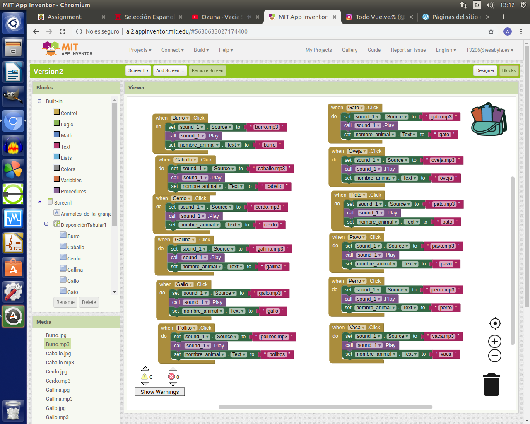Click the yellow warning triangle icon

click(145, 376)
